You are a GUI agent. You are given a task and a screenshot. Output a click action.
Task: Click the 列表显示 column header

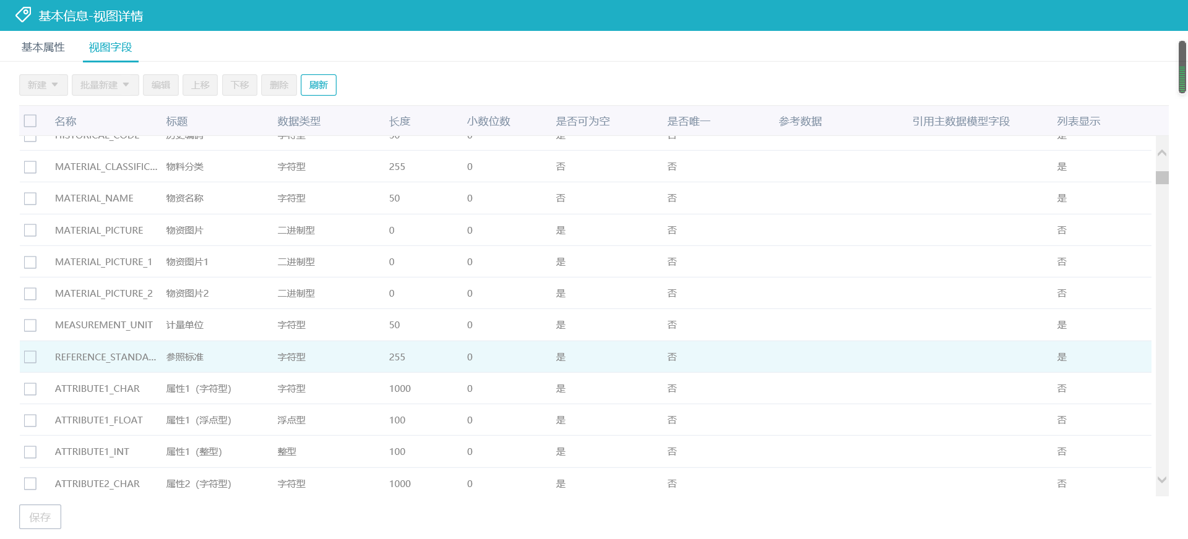(x=1078, y=121)
